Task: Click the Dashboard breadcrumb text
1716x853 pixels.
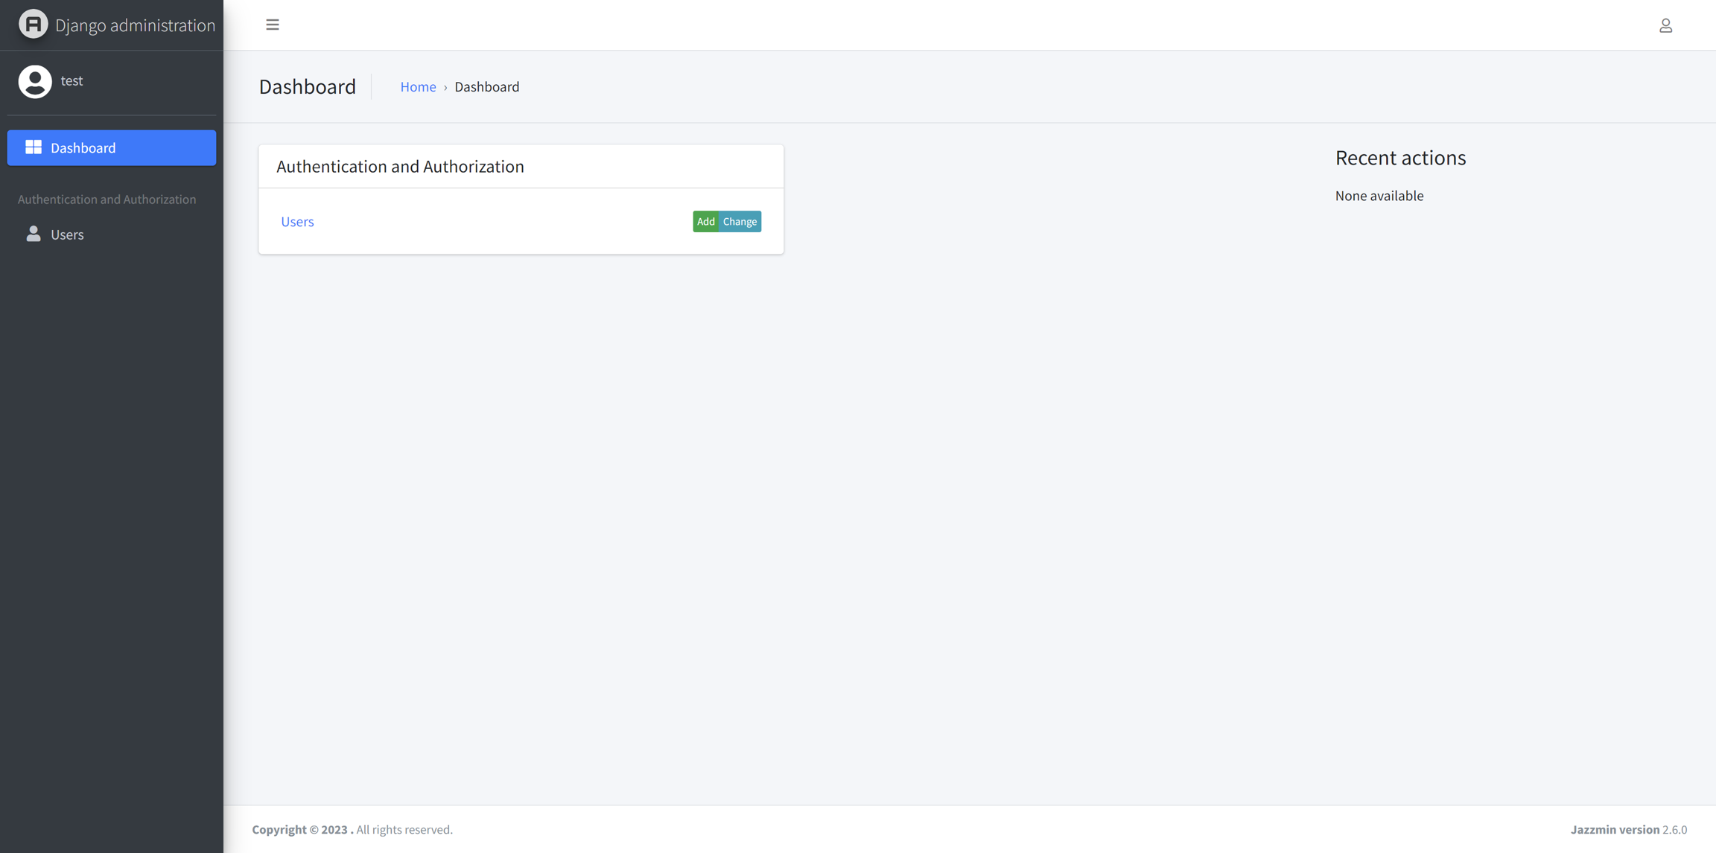Action: pyautogui.click(x=486, y=86)
